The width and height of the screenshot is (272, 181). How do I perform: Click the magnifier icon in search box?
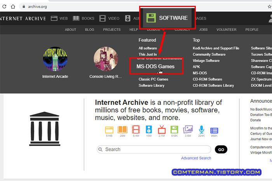[100, 149]
